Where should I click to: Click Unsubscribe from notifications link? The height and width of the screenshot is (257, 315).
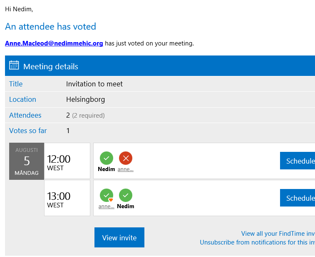[x=257, y=242]
